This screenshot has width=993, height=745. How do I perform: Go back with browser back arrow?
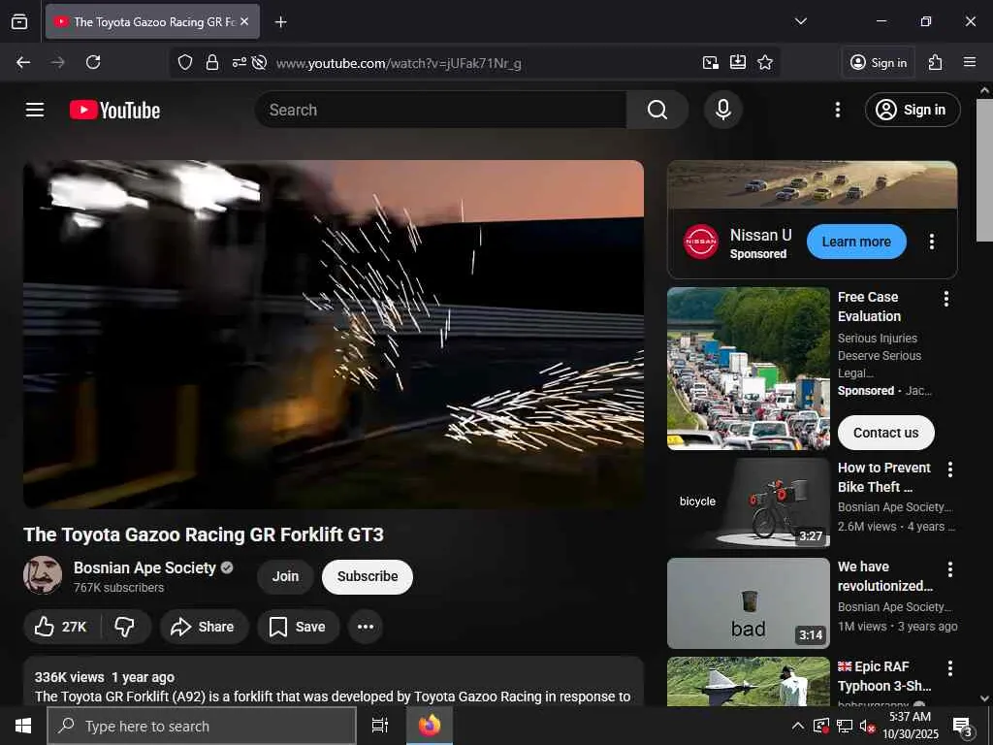[23, 62]
